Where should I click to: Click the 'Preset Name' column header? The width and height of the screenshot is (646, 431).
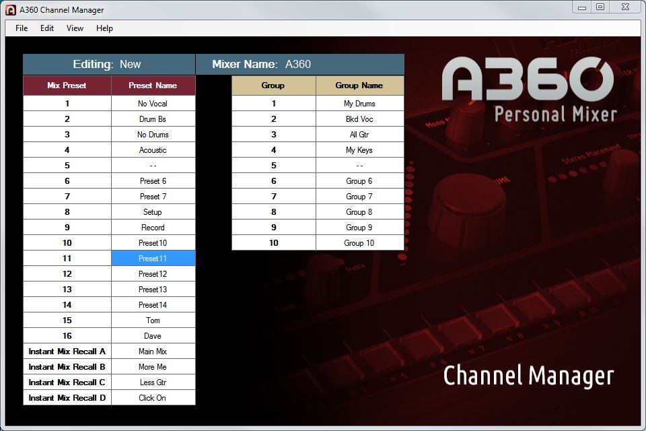point(153,86)
